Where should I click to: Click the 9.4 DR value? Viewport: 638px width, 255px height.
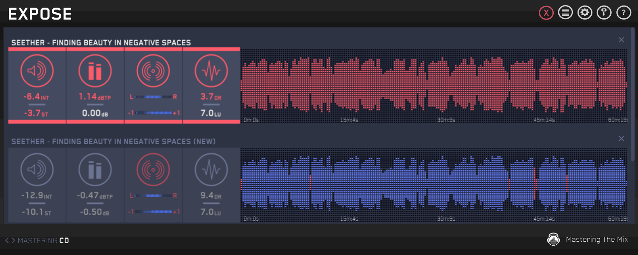pos(212,196)
